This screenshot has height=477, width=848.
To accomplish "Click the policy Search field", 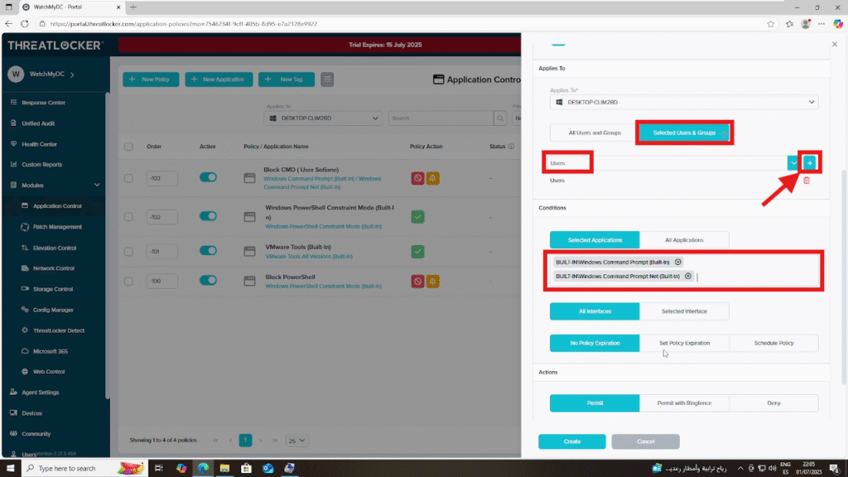I will pyautogui.click(x=441, y=118).
